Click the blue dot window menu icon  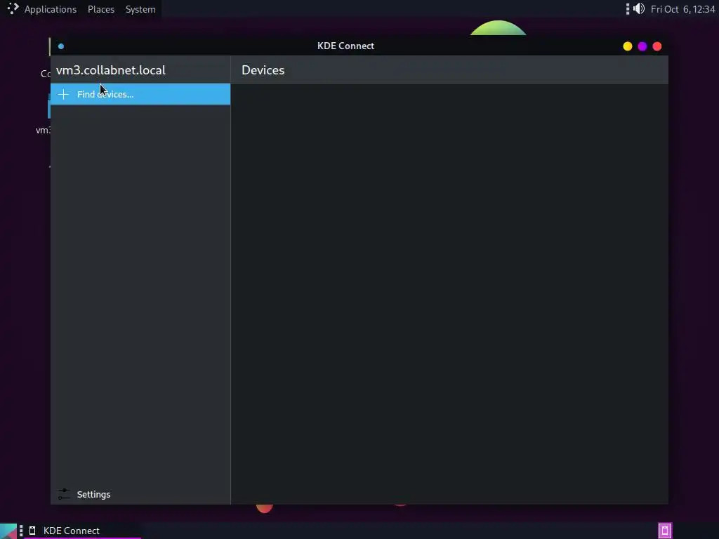(61, 46)
